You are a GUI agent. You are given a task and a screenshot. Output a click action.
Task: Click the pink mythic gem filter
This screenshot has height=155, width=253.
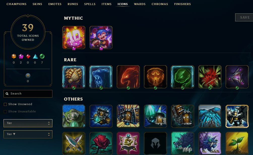point(21,56)
